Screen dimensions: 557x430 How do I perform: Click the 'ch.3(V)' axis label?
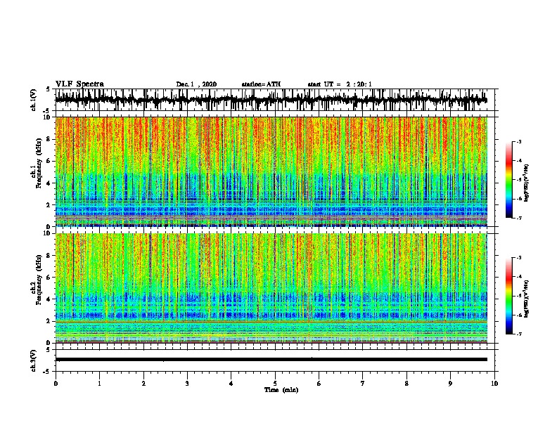click(34, 361)
